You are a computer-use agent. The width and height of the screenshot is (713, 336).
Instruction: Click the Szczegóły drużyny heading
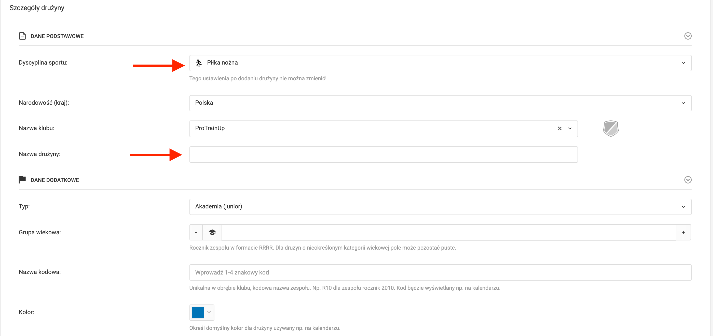coord(37,8)
